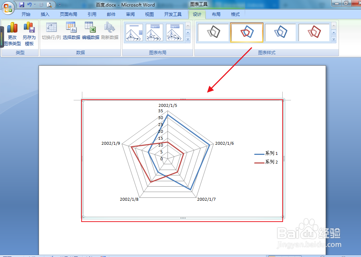361x257 pixels.
Task: Click 编辑数据 button
Action: click(91, 31)
